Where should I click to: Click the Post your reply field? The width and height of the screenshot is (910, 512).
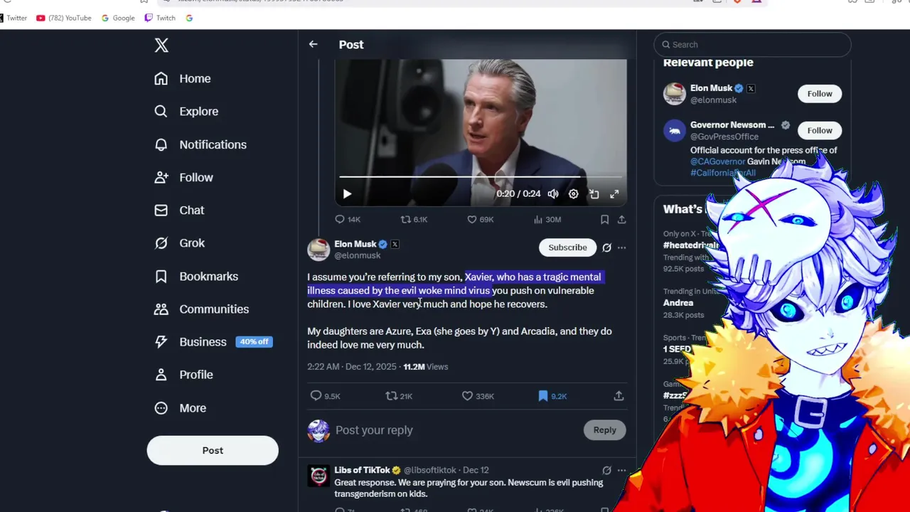(x=455, y=430)
